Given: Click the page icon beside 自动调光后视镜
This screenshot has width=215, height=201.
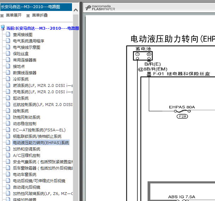Looking at the screenshot, I should click(8, 187).
